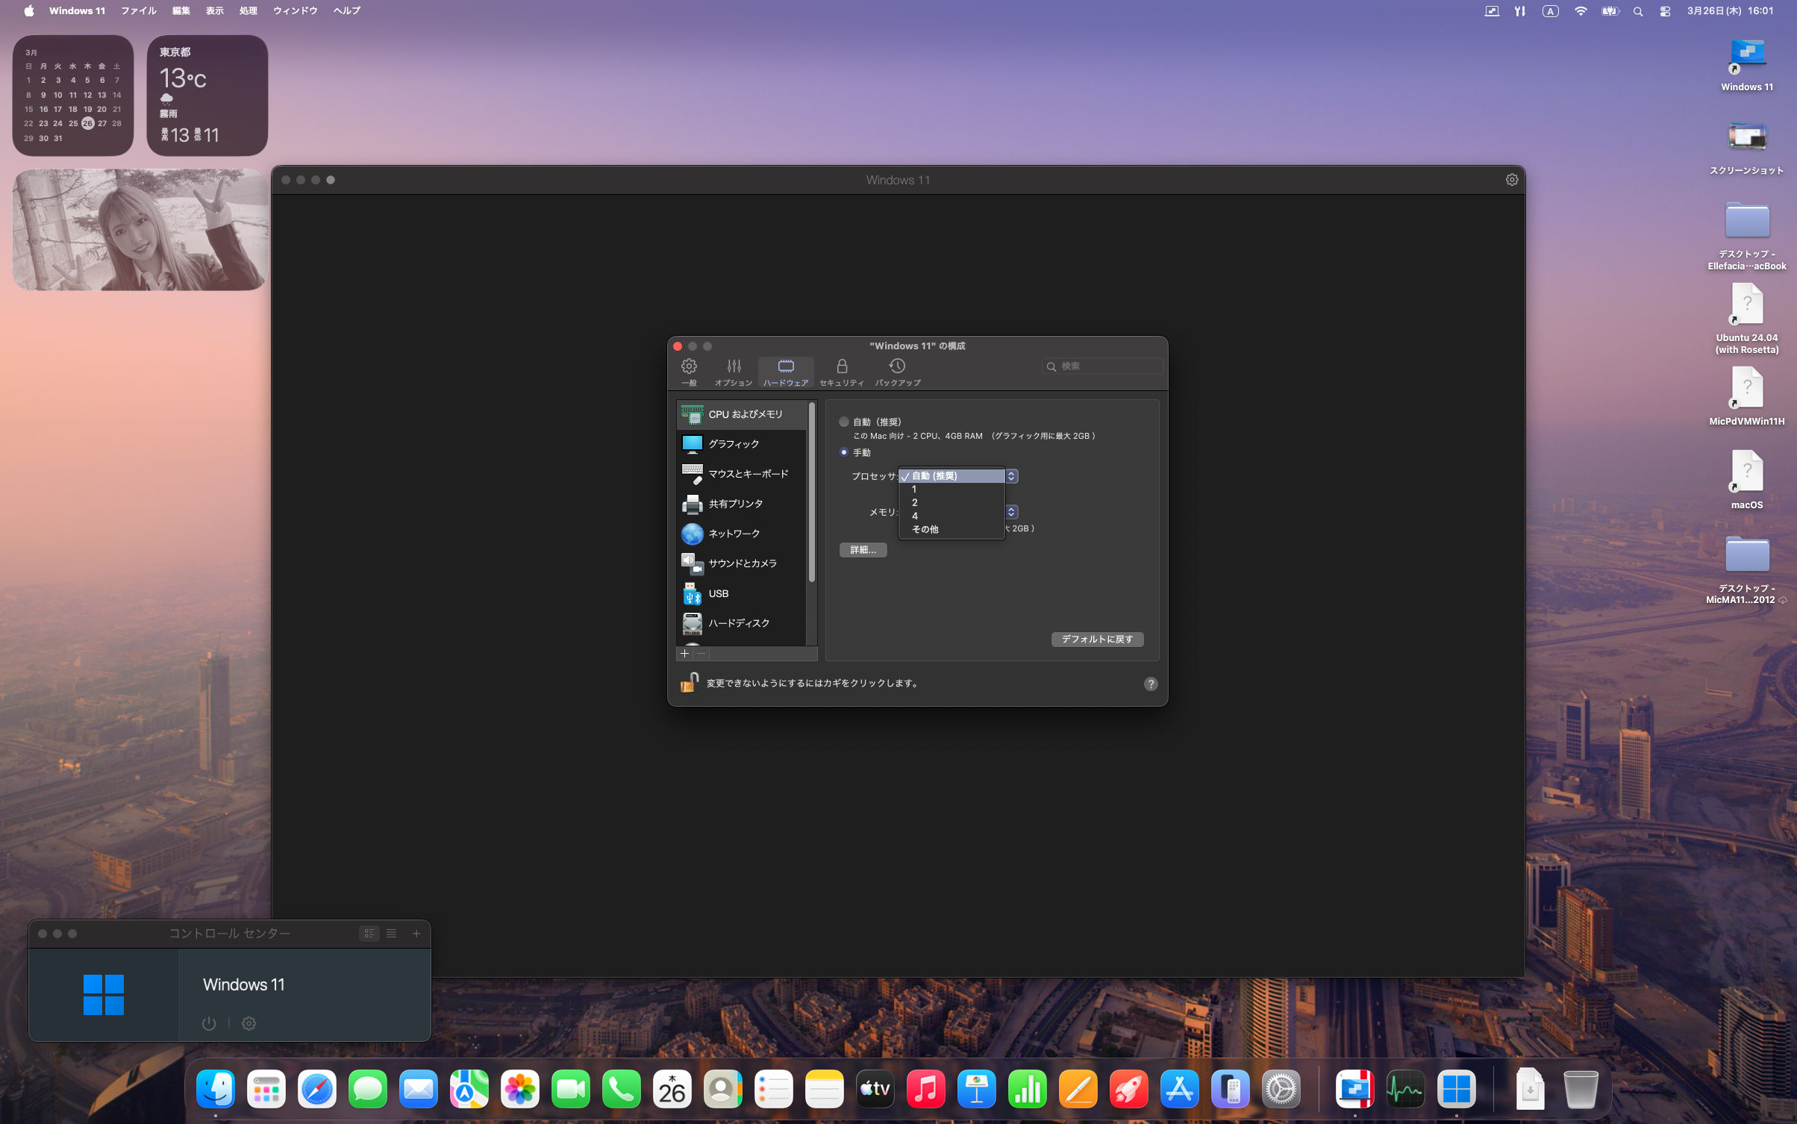Image resolution: width=1797 pixels, height=1124 pixels.
Task: Open the サウンドとカメラ settings
Action: tap(742, 563)
